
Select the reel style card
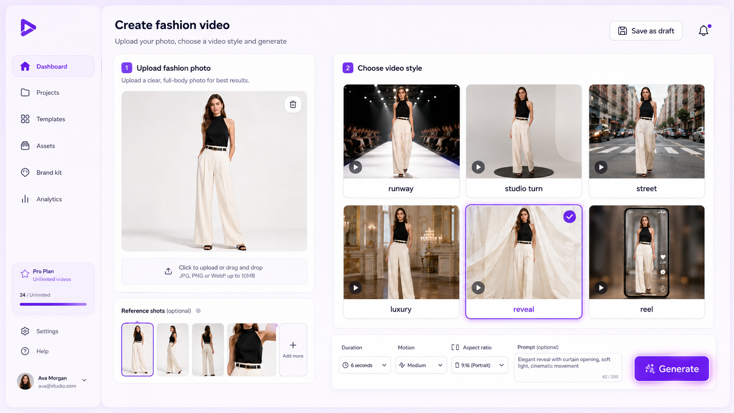pyautogui.click(x=647, y=262)
